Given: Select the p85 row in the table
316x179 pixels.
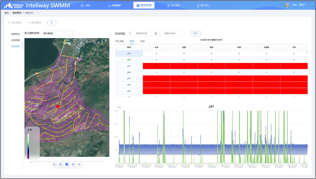Looking at the screenshot, I should point(129,53).
